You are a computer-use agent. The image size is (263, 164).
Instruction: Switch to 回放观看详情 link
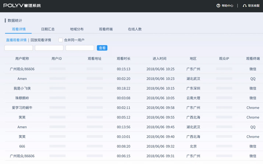point(41,40)
